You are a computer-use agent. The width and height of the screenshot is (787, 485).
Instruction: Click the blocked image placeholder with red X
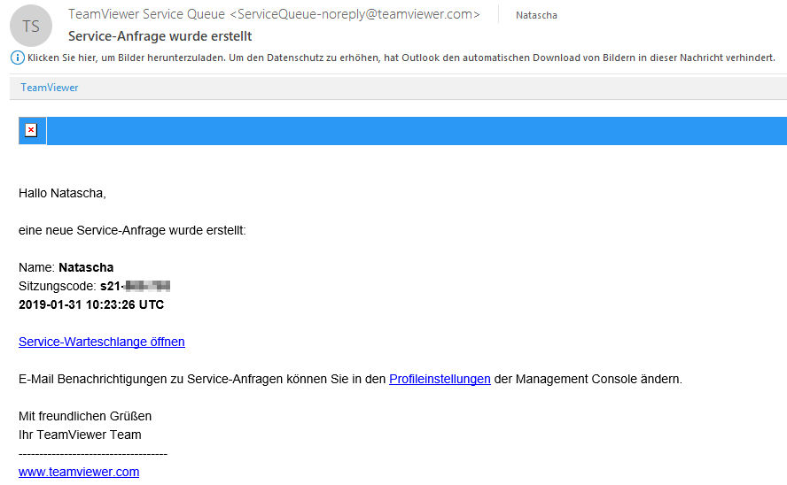click(31, 130)
